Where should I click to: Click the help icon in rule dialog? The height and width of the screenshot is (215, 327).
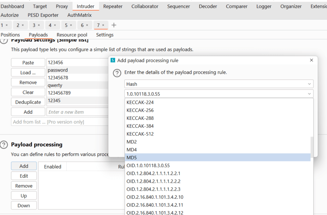(117, 73)
